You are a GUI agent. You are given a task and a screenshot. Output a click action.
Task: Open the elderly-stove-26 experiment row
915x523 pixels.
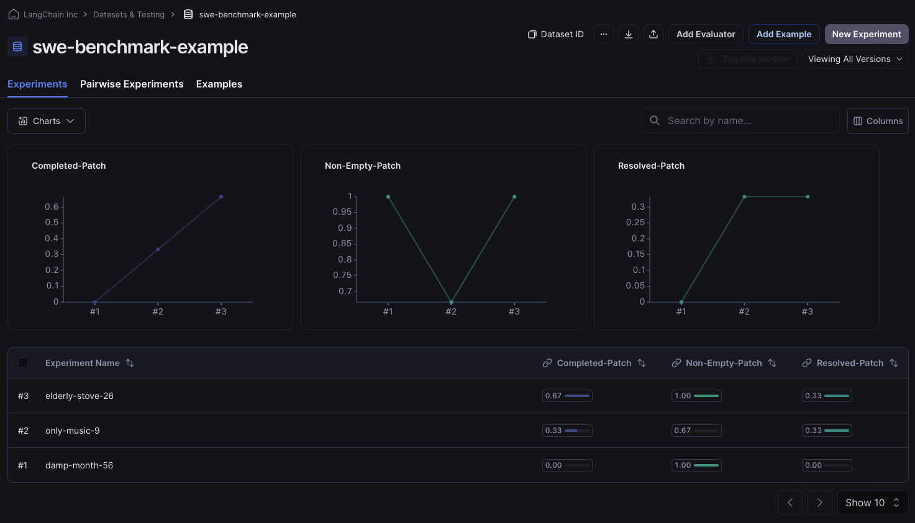point(80,396)
